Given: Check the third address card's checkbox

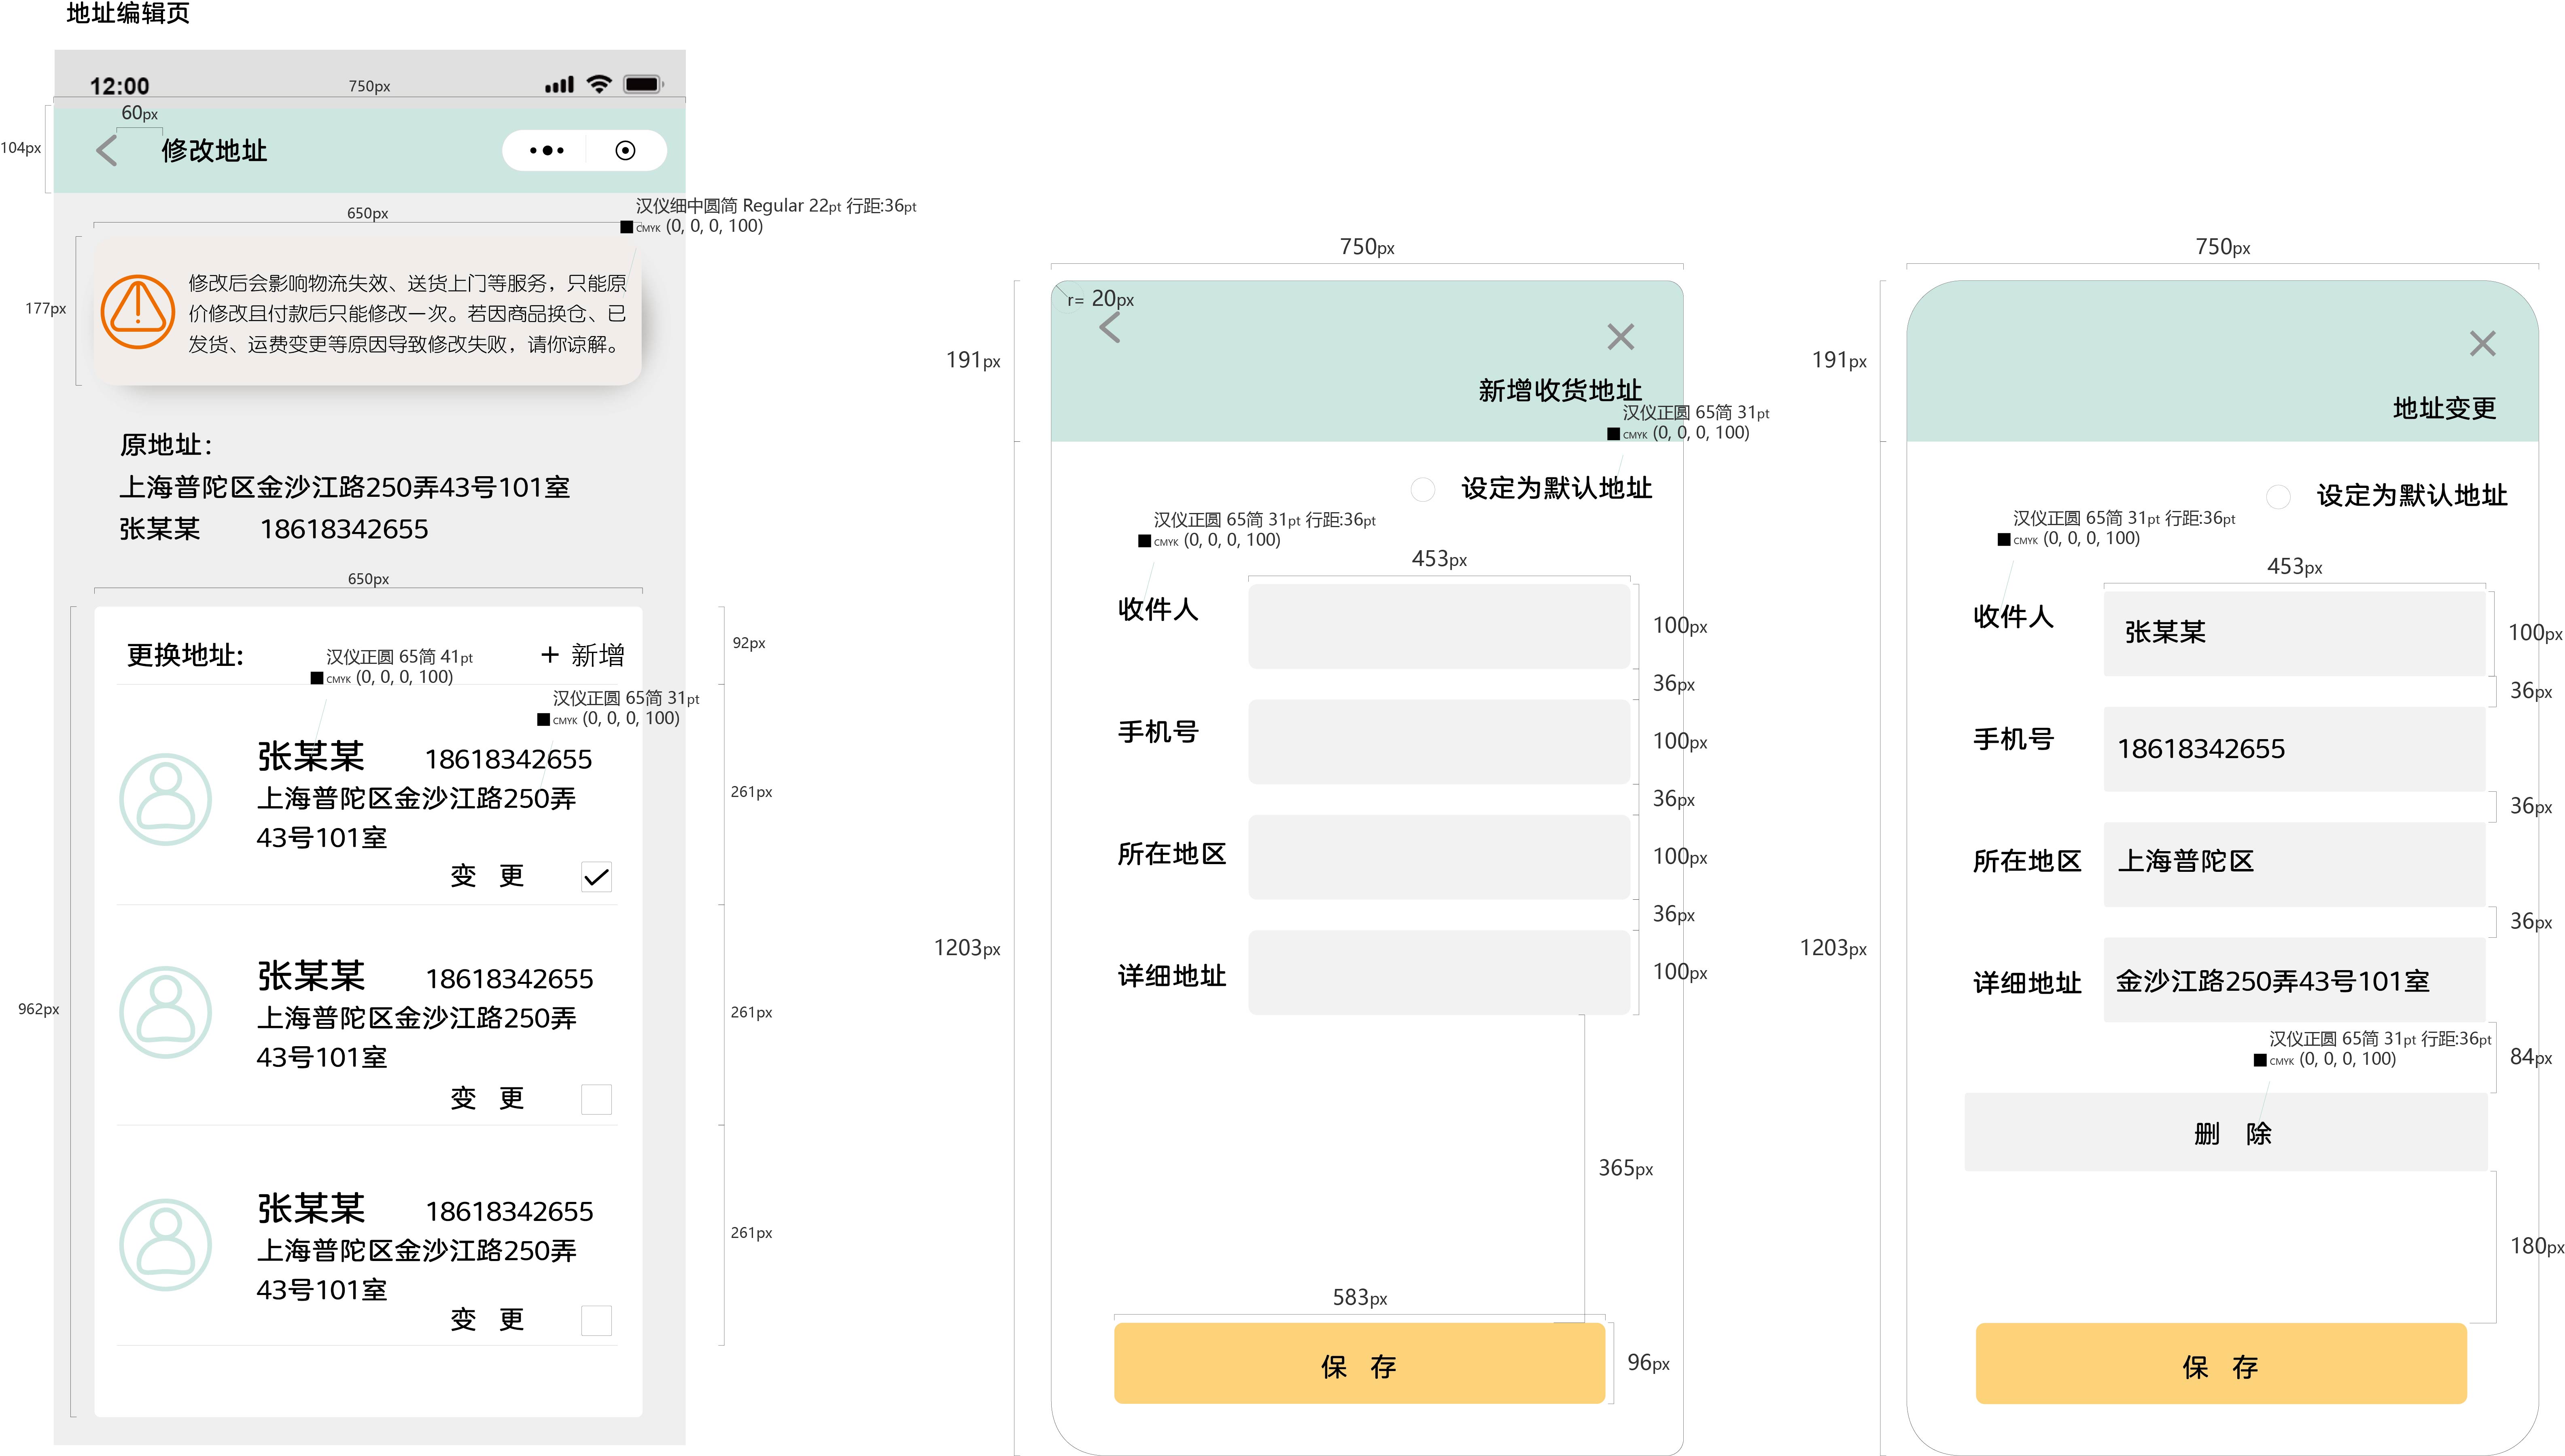Looking at the screenshot, I should (x=596, y=1320).
